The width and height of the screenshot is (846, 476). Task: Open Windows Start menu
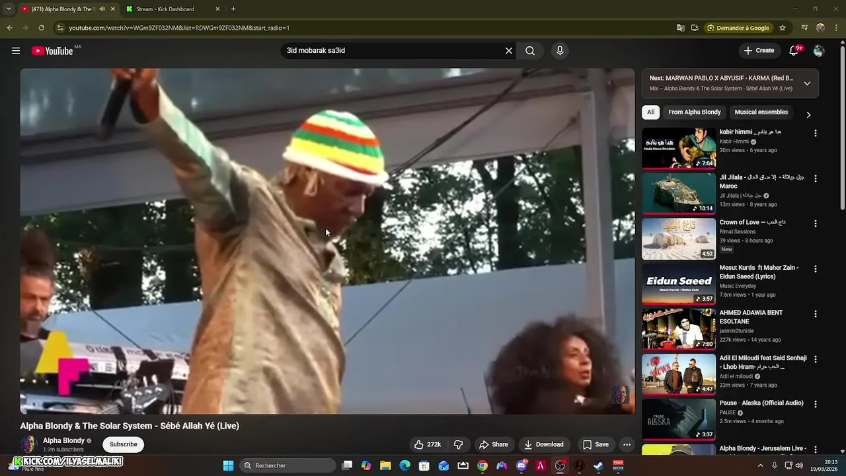click(x=228, y=465)
